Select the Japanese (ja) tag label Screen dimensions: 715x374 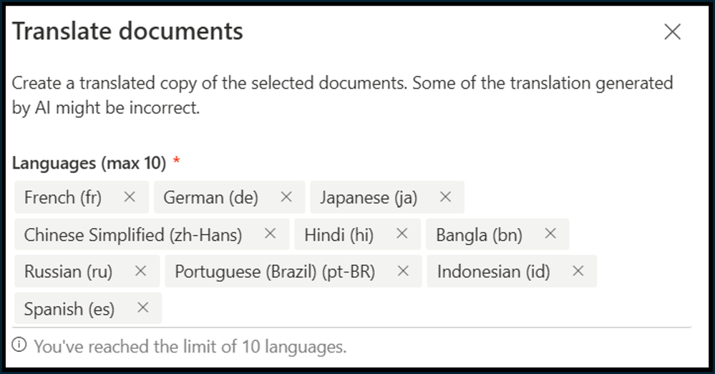[x=369, y=197]
